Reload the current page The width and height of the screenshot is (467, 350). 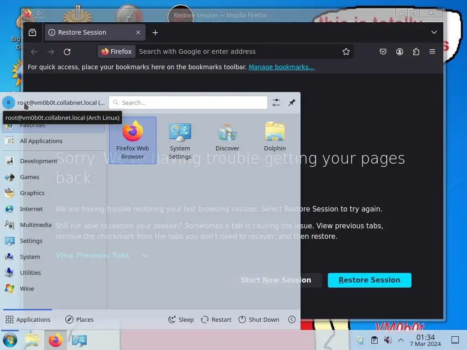pyautogui.click(x=67, y=52)
